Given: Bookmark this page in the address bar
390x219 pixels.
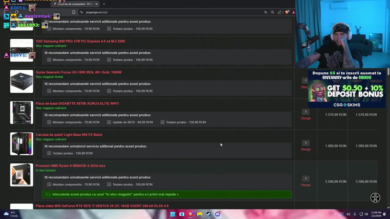Looking at the screenshot, I should tap(74, 12).
